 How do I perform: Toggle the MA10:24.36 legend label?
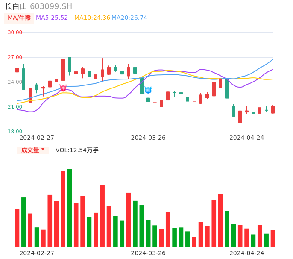pyautogui.click(x=92, y=18)
